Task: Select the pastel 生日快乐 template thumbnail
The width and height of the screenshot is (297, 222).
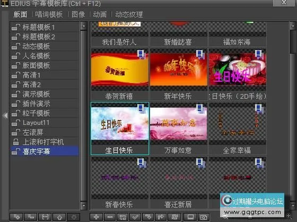Action: 120,124
